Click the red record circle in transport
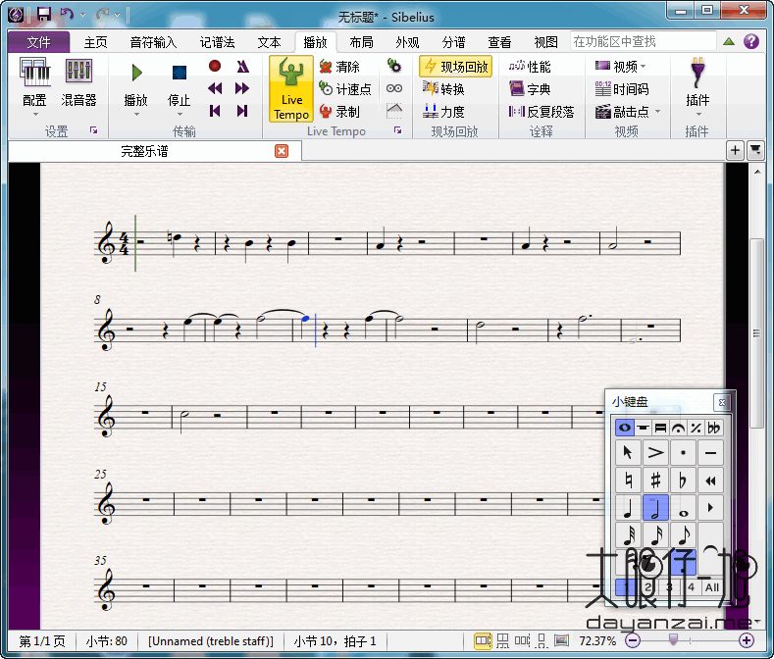 215,66
